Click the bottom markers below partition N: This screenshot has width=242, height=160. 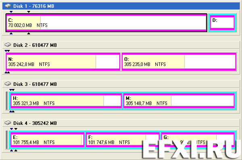point(7,73)
